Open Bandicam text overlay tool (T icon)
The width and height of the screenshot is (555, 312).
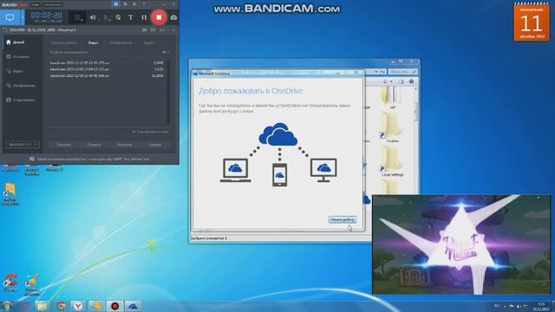[x=131, y=17]
